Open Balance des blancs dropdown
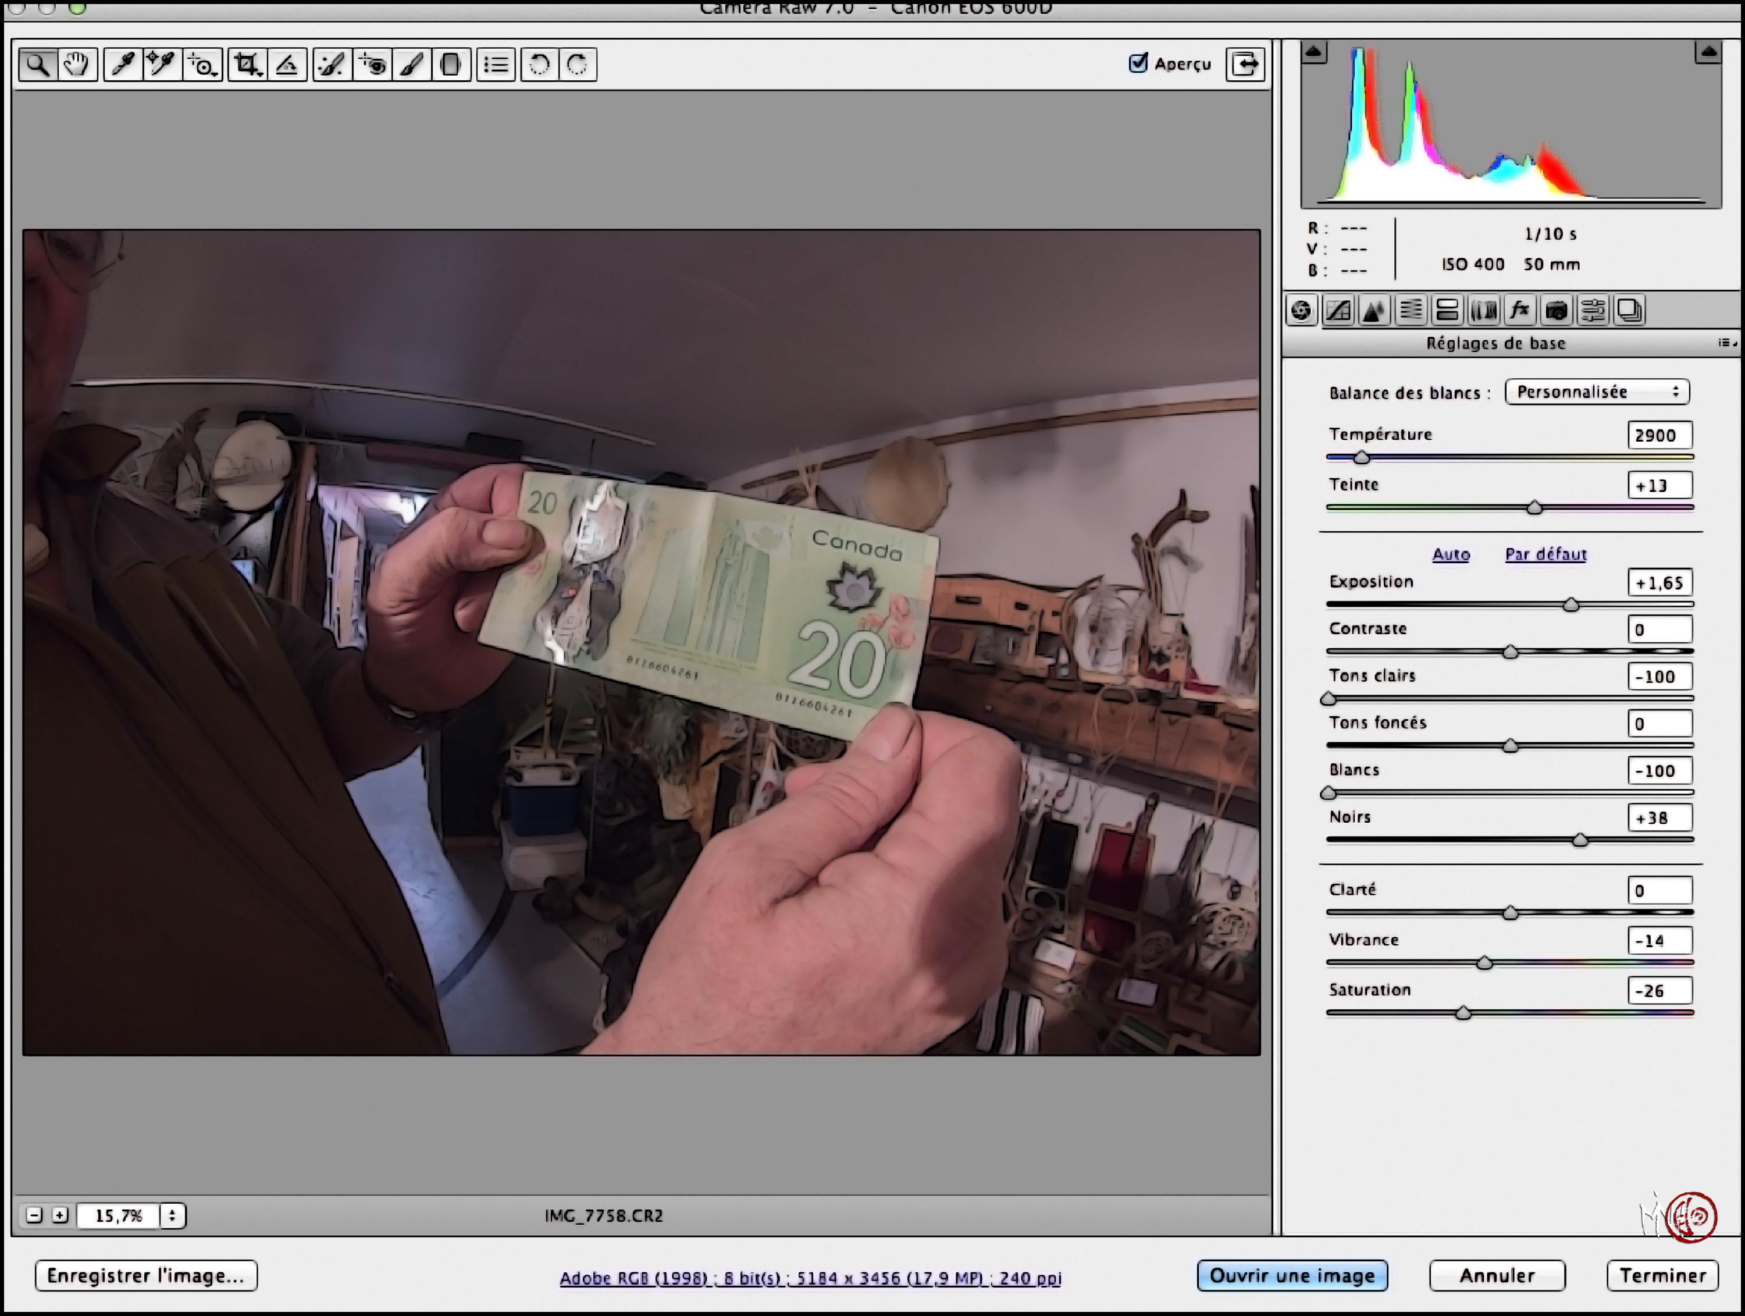The height and width of the screenshot is (1316, 1745). tap(1597, 392)
